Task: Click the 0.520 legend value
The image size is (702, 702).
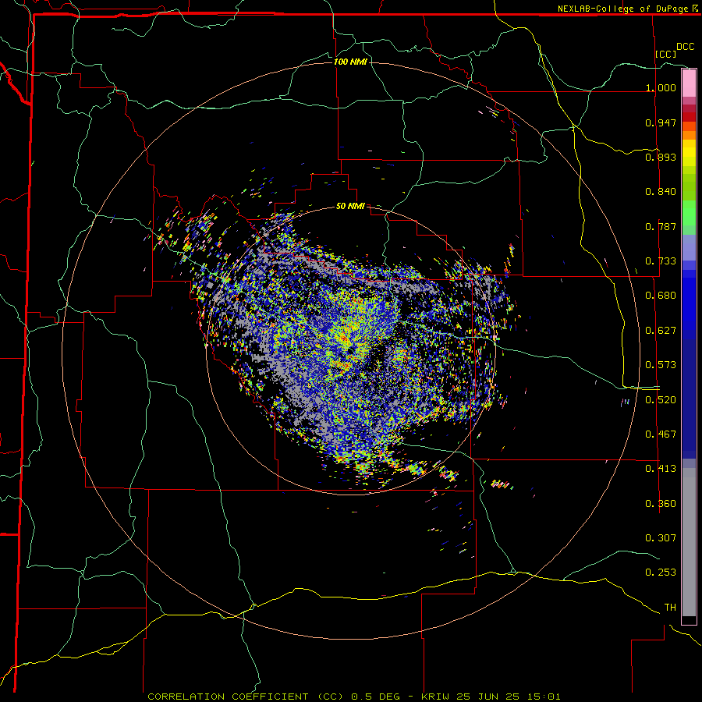Action: tap(661, 400)
